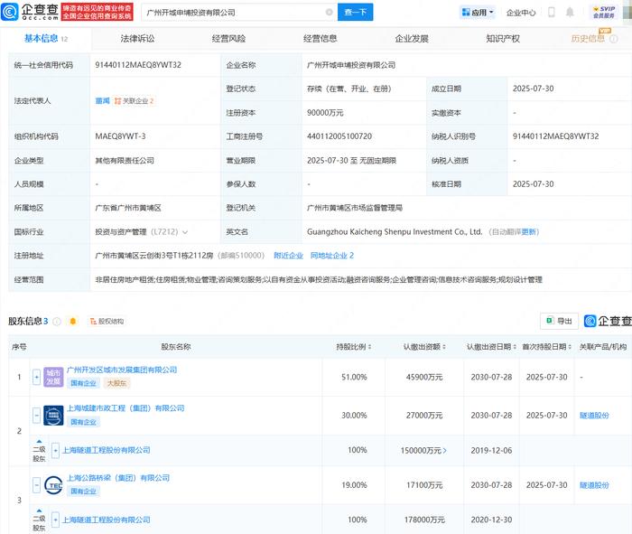Open the 经营风险 tab
Viewport: 632px width, 534px height.
tap(228, 39)
